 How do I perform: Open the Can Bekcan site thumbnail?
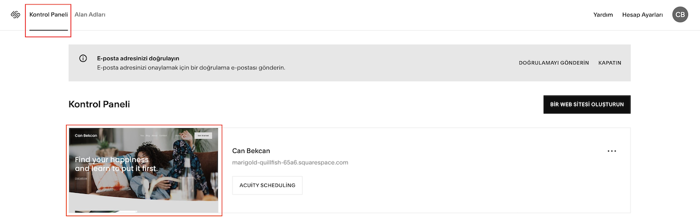click(144, 170)
